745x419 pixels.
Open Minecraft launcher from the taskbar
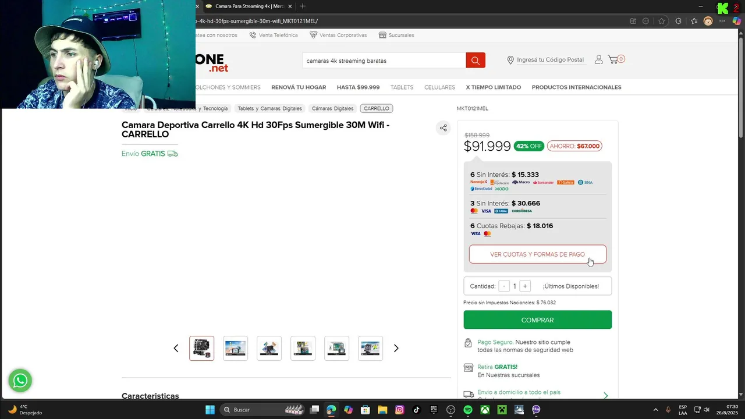click(x=502, y=410)
